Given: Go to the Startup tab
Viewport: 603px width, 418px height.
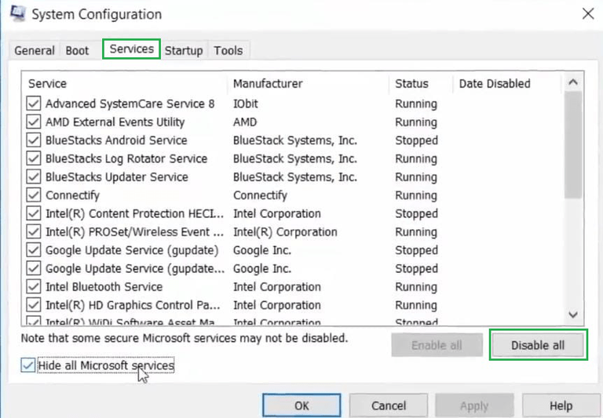Looking at the screenshot, I should tap(184, 50).
